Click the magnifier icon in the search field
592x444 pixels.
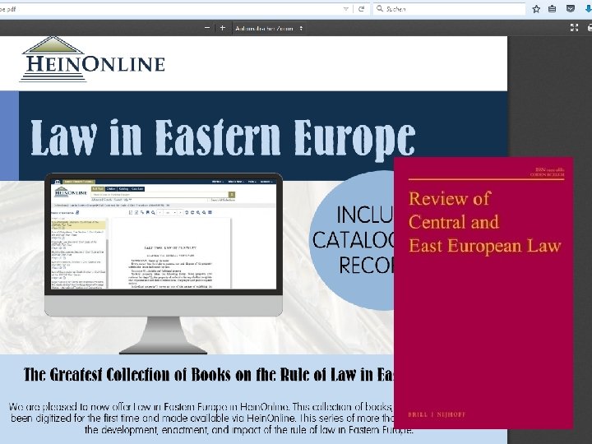[x=380, y=8]
